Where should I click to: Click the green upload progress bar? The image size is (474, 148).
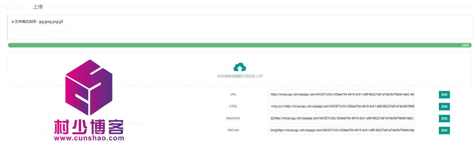tap(240, 45)
